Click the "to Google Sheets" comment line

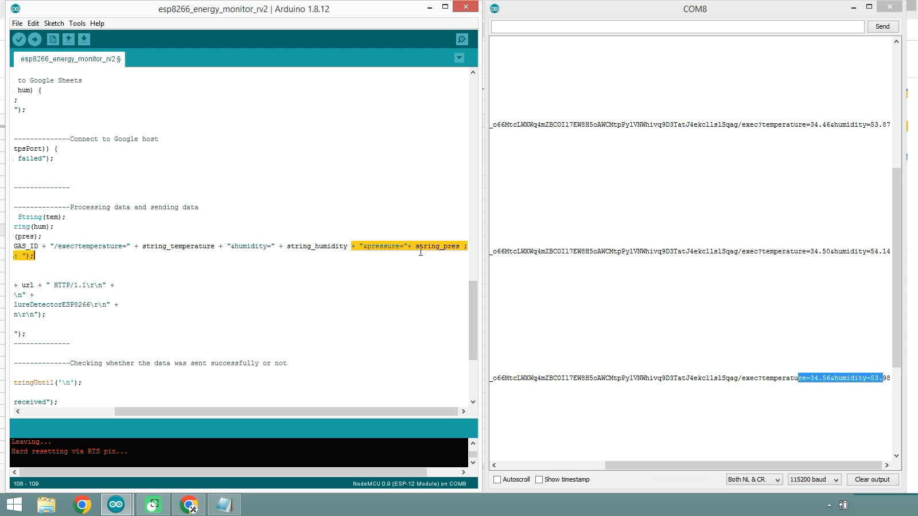coord(50,80)
